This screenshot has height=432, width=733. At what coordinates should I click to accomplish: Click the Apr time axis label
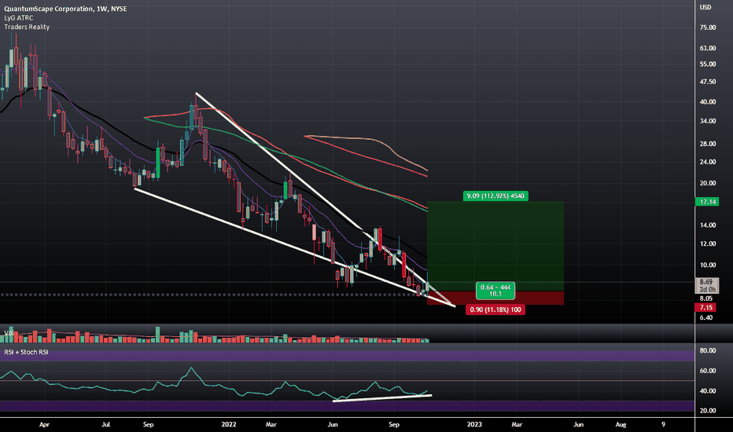coord(44,424)
